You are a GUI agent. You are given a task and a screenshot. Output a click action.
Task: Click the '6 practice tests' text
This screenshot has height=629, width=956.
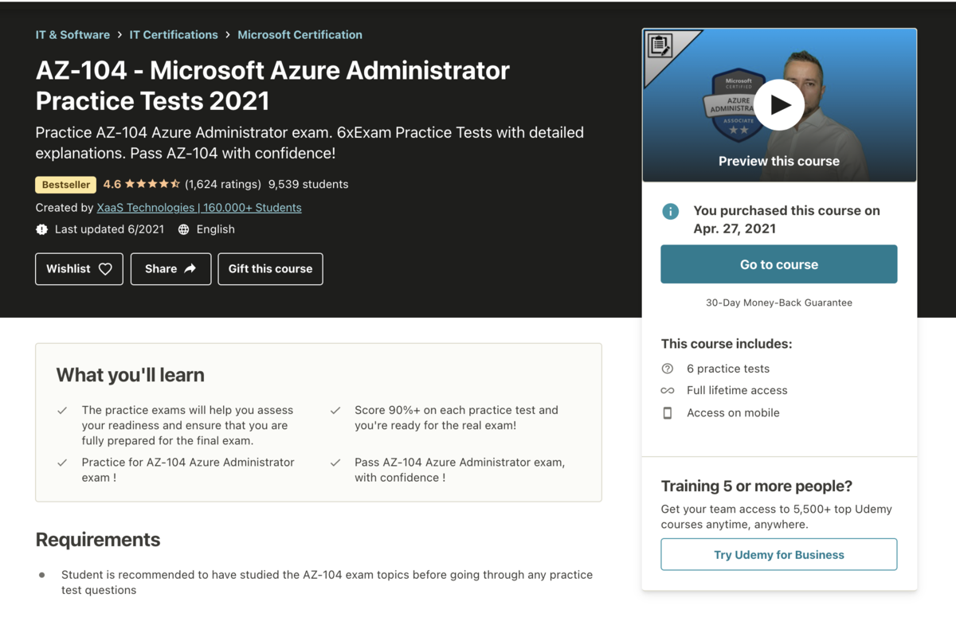click(728, 369)
